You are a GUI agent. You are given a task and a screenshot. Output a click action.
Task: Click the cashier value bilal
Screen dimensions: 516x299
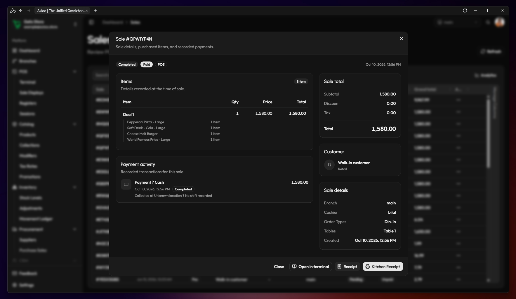click(392, 212)
